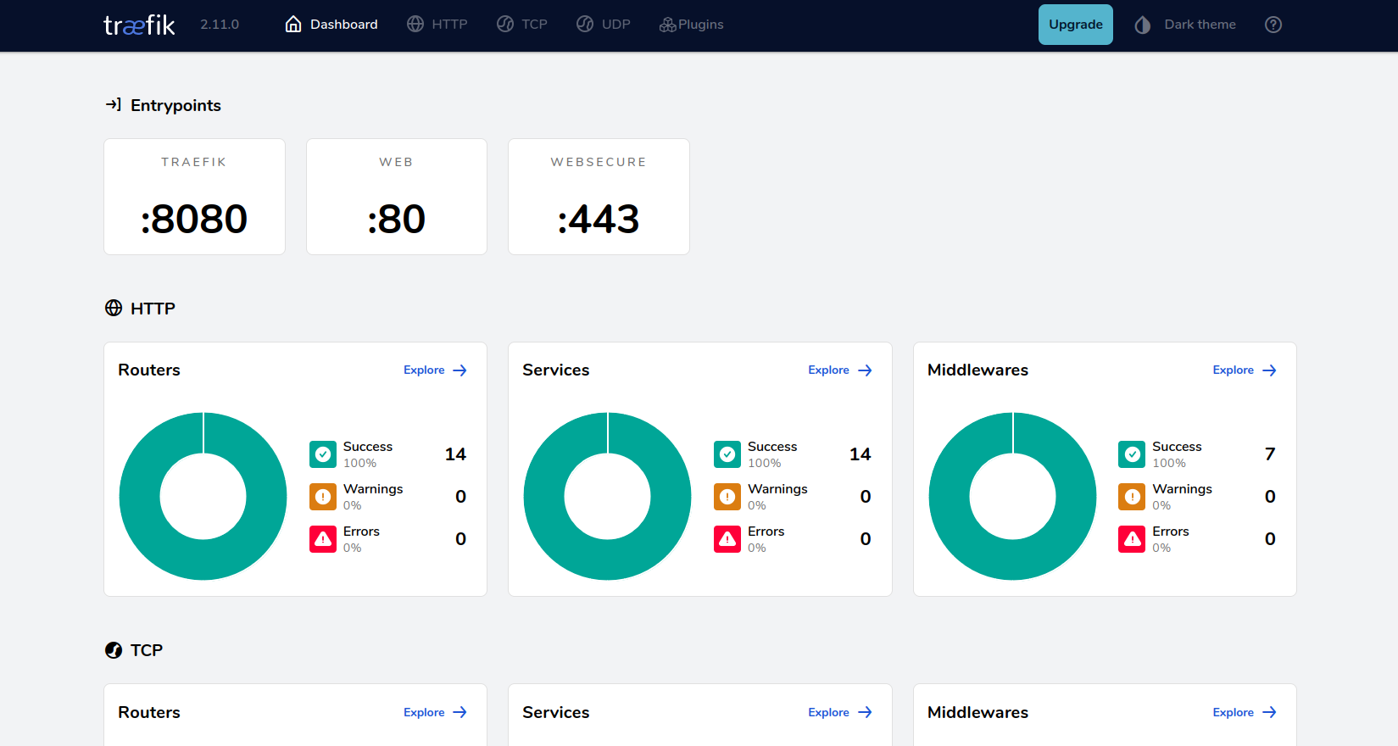Click the Plugins nav tab icon

668,25
